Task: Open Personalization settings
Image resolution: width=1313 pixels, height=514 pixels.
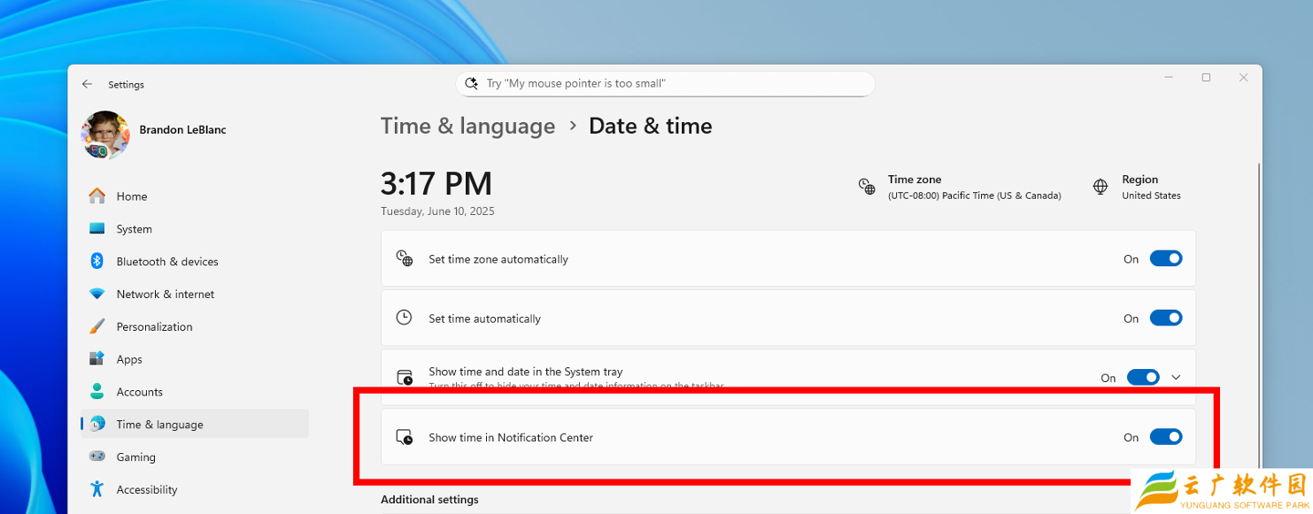Action: pos(195,326)
